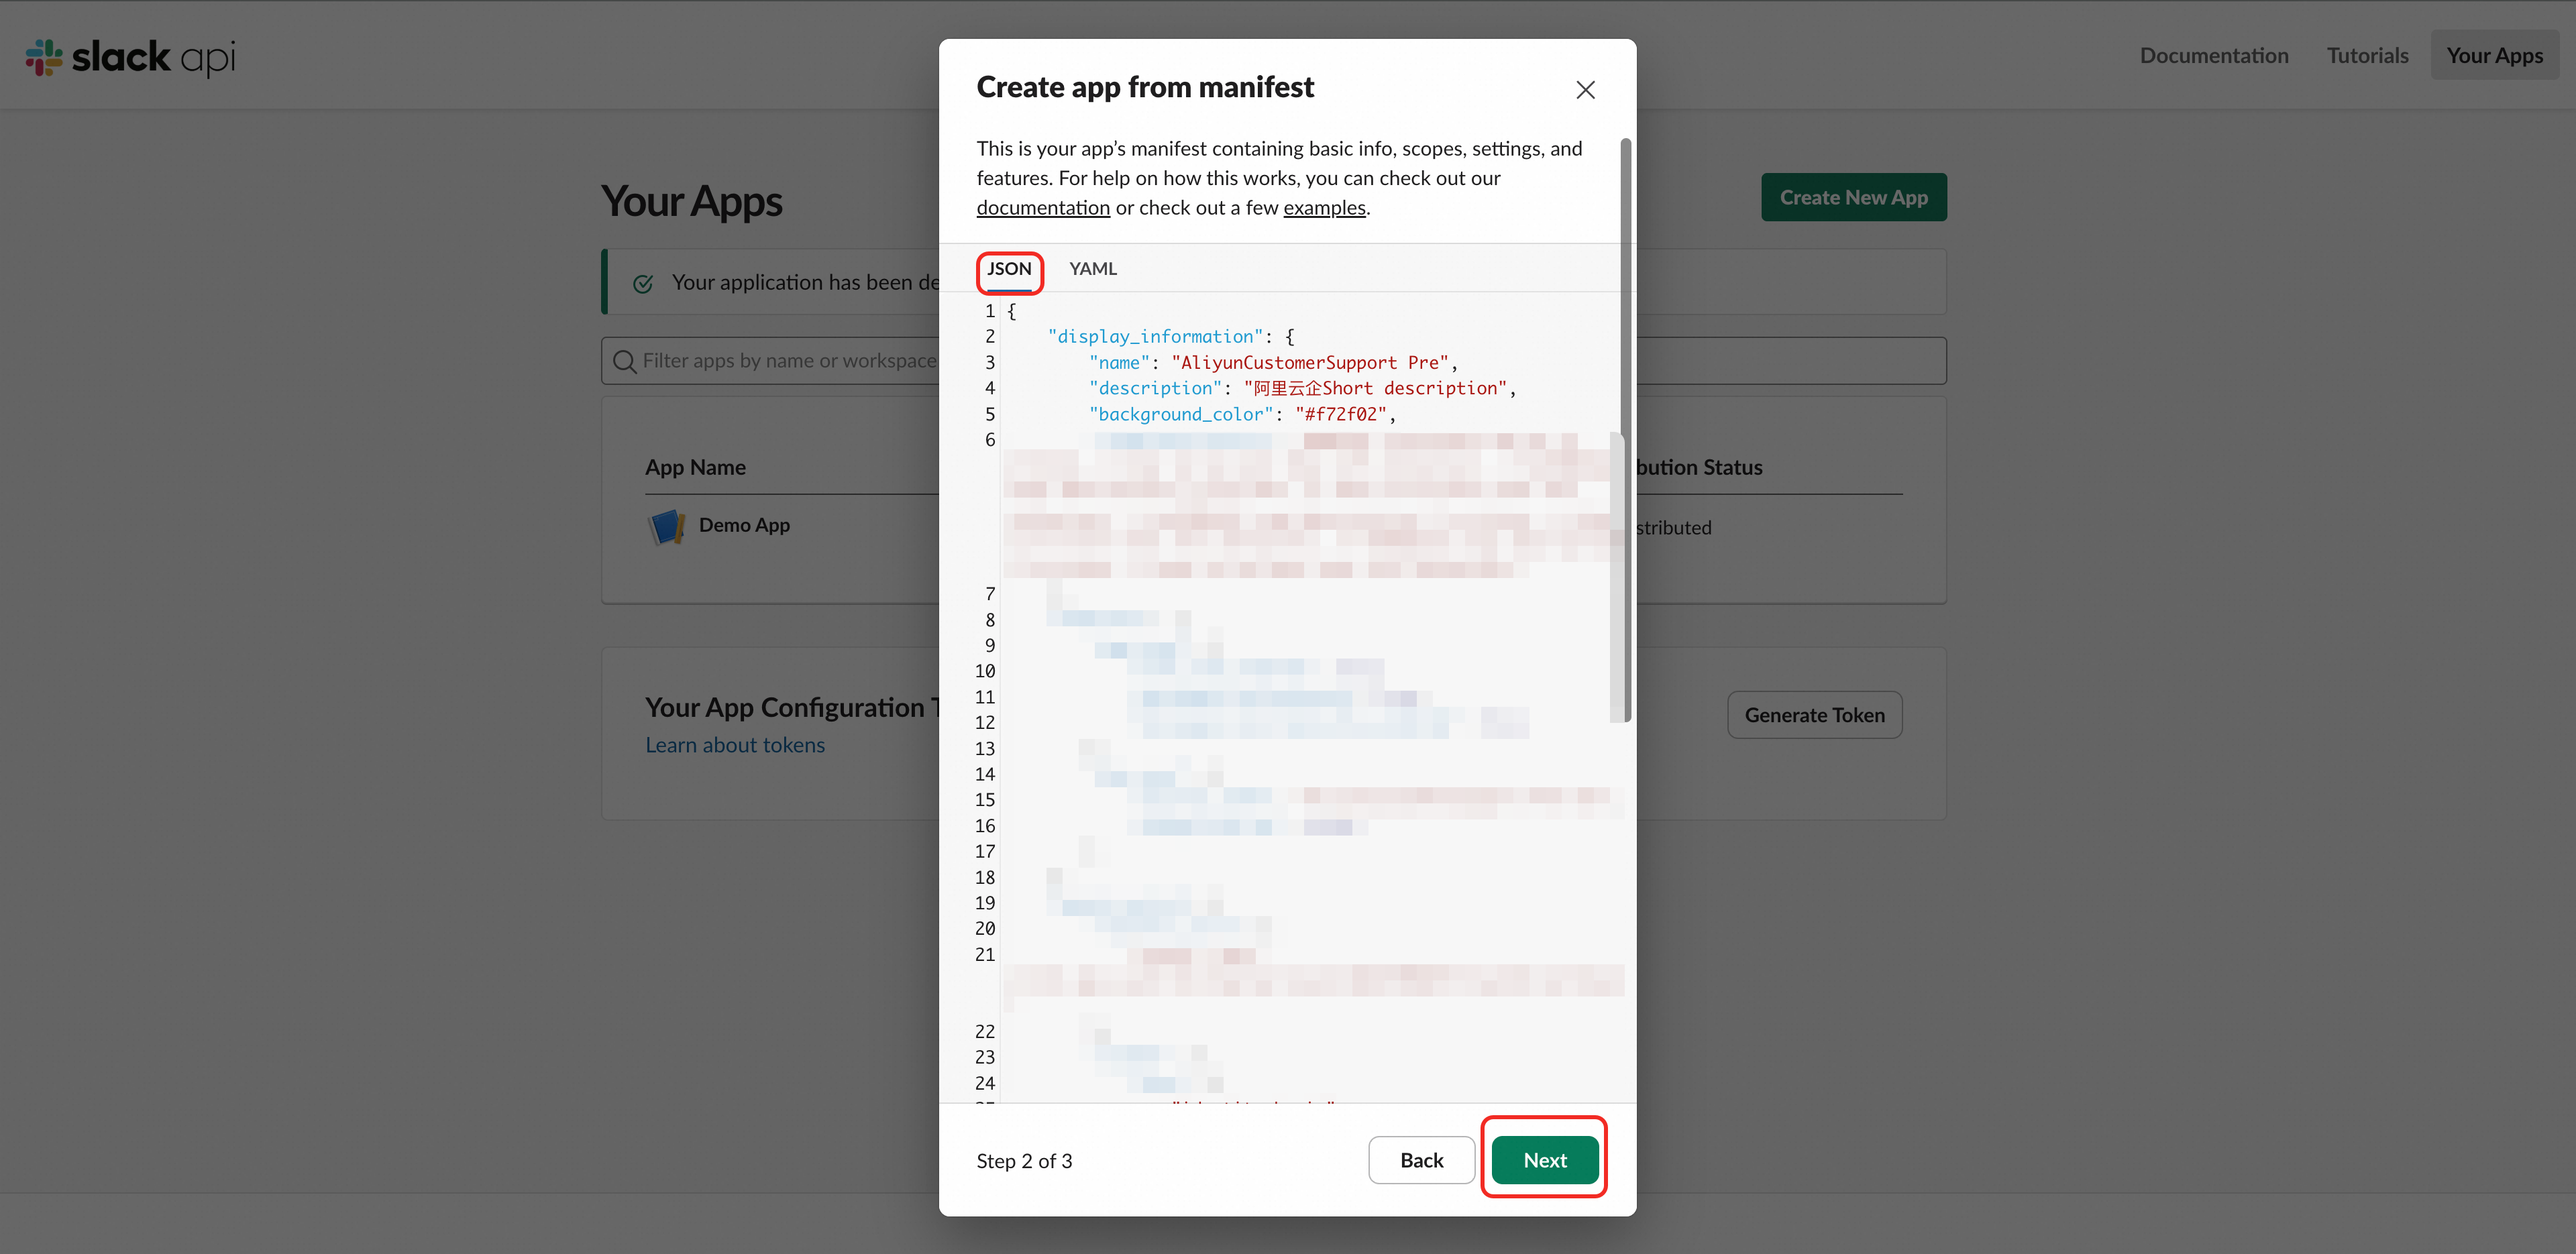The image size is (2576, 1254).
Task: Switch to the JSON manifest tab
Action: [x=1009, y=269]
